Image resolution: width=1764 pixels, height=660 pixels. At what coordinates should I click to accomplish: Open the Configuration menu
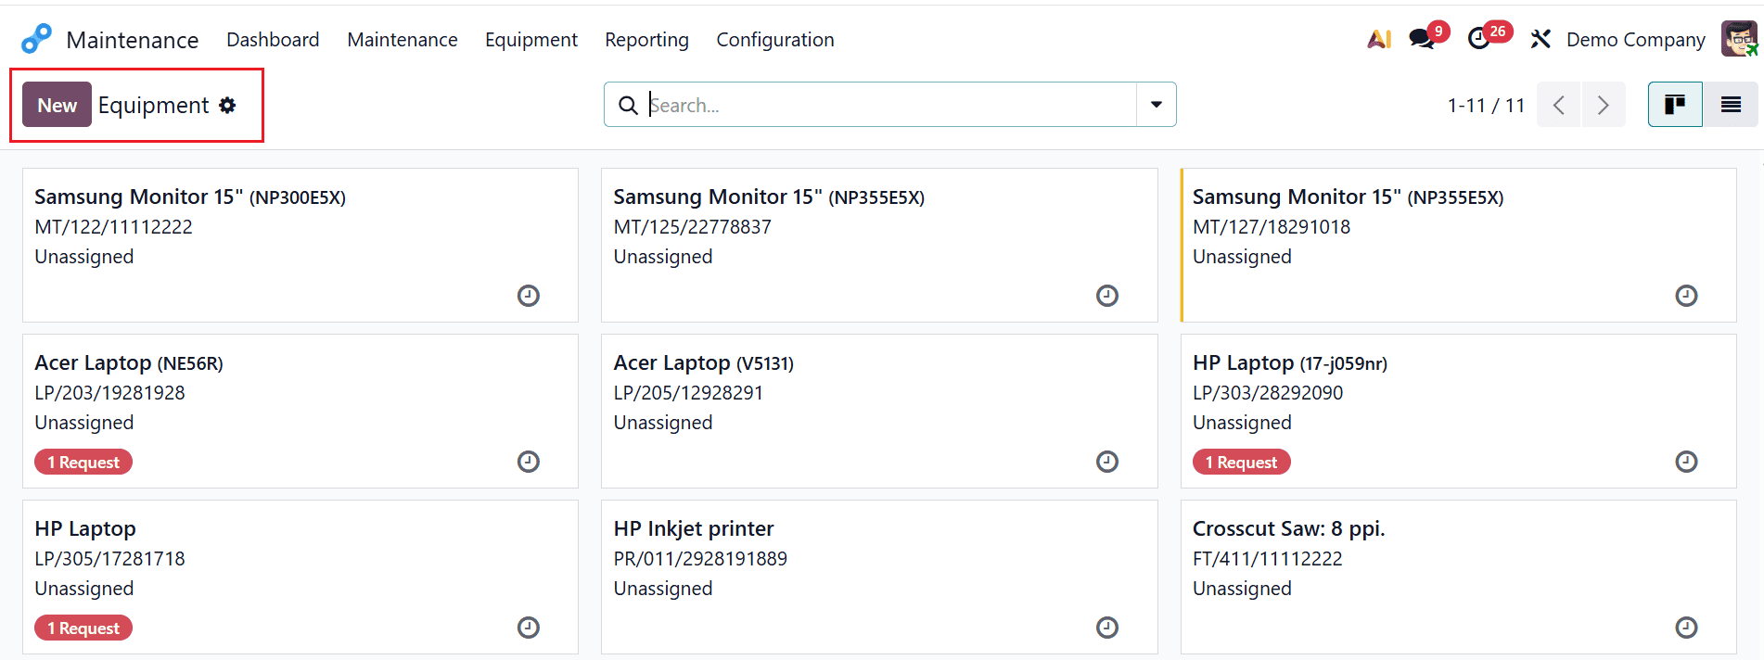(775, 40)
